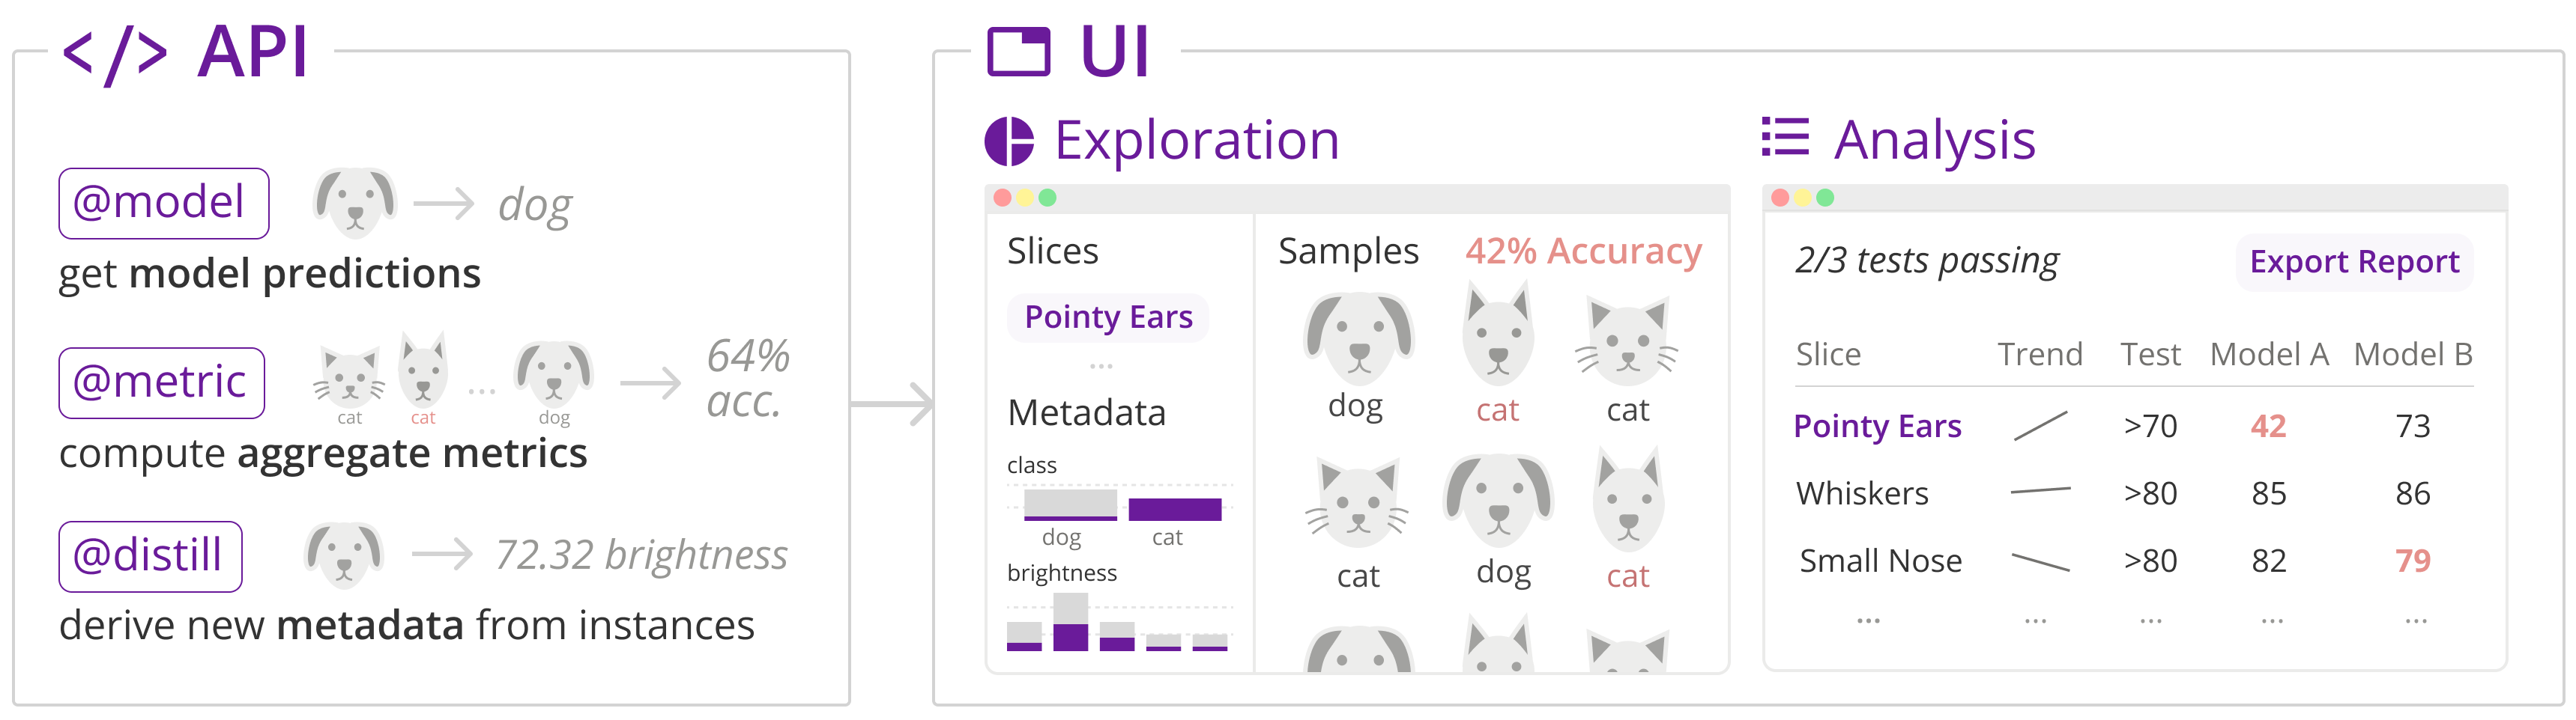This screenshot has height=720, width=2576.
Task: Select the gray dog class bar
Action: (1070, 504)
